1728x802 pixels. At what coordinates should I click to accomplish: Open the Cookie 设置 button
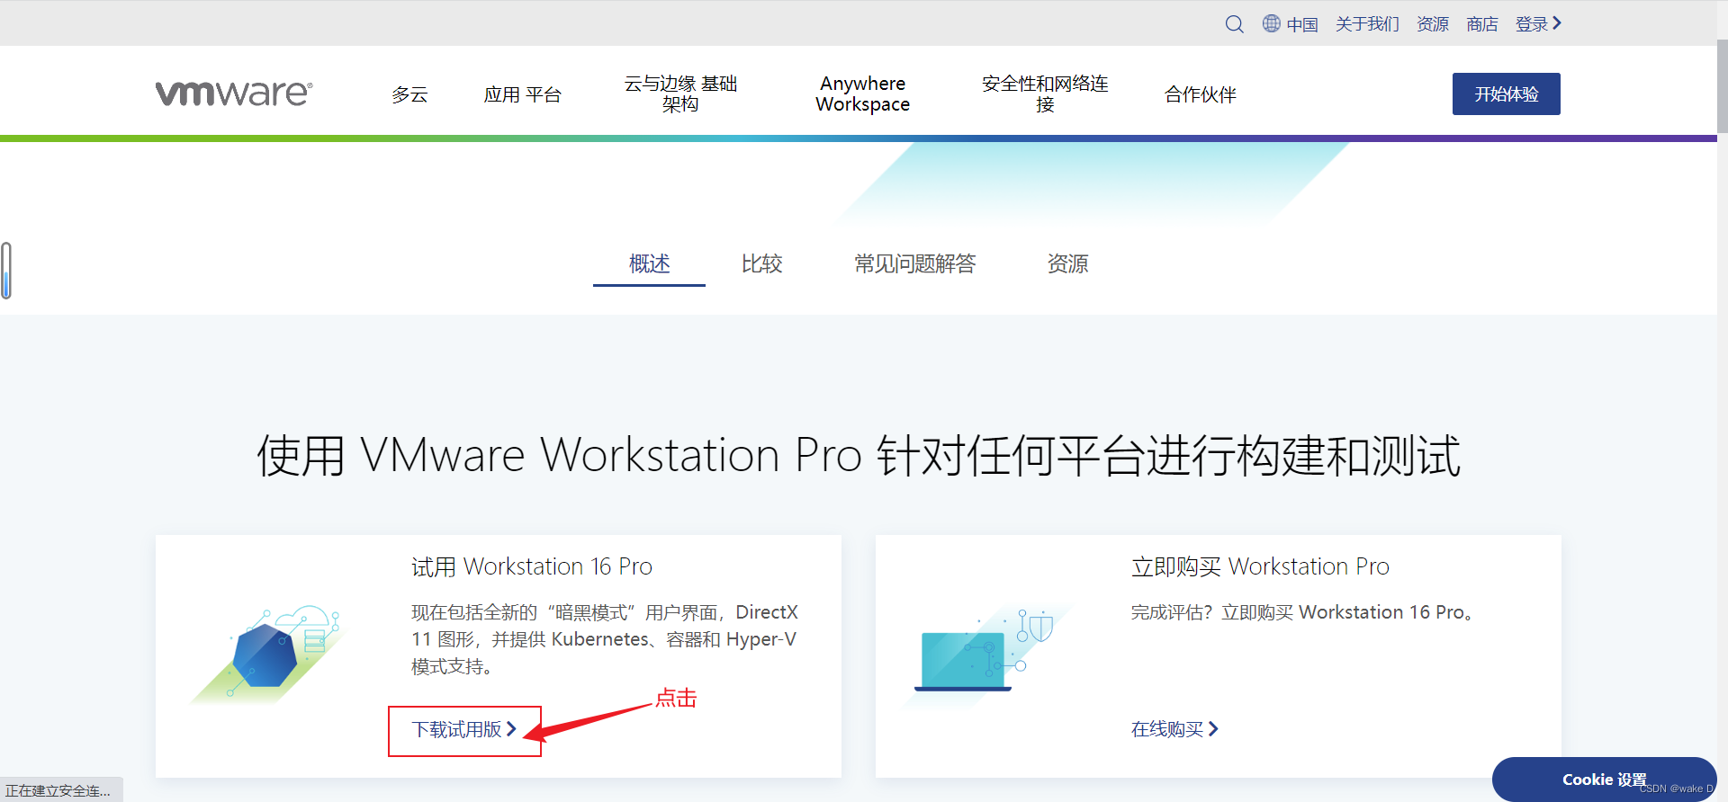pyautogui.click(x=1604, y=780)
